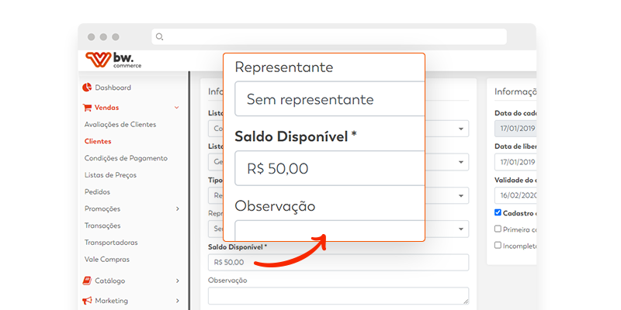621x310 pixels.
Task: Click the Validade do cadastro label
Action: (515, 180)
